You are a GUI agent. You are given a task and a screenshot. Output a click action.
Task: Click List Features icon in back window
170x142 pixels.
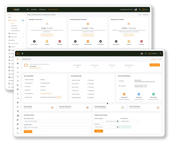pyautogui.click(x=101, y=41)
